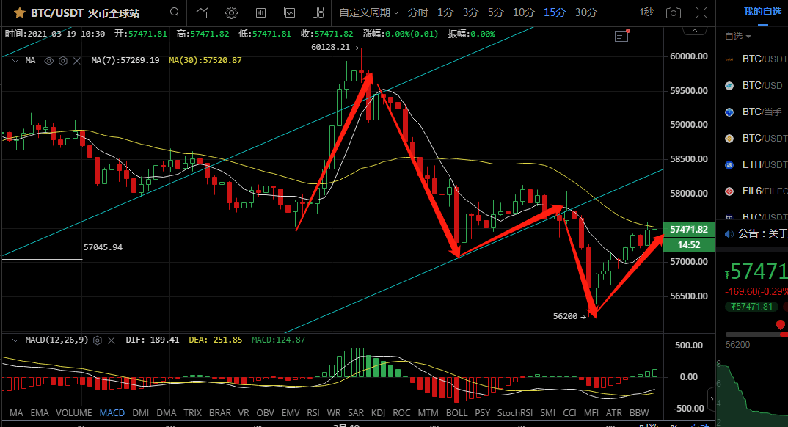This screenshot has width=788, height=427.
Task: Select the KDJ indicator
Action: tap(379, 413)
